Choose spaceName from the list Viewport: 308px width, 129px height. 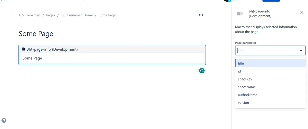tap(271, 87)
